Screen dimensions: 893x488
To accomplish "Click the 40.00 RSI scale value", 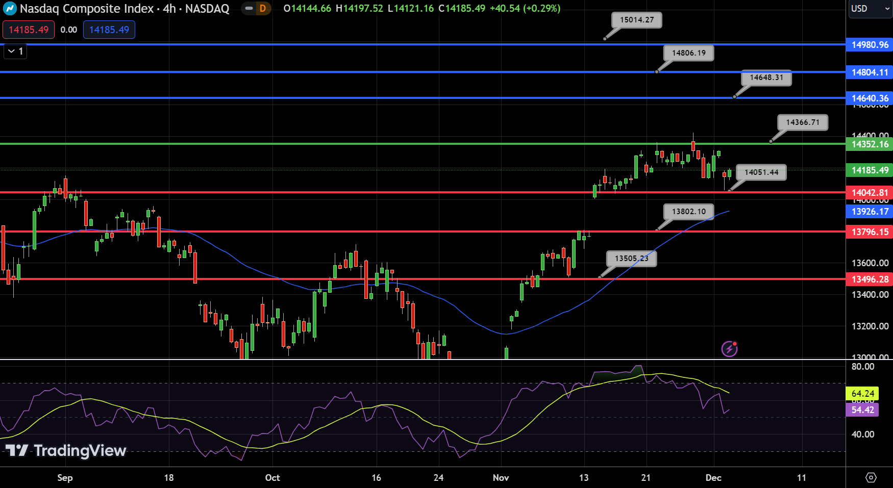I will click(x=863, y=434).
